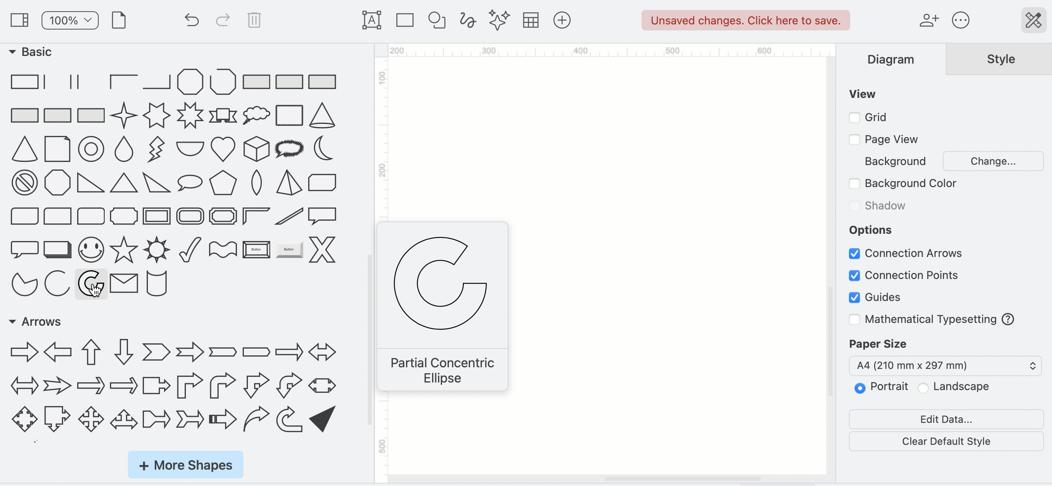Select the text insertion tool
This screenshot has width=1052, height=486.
pos(371,20)
